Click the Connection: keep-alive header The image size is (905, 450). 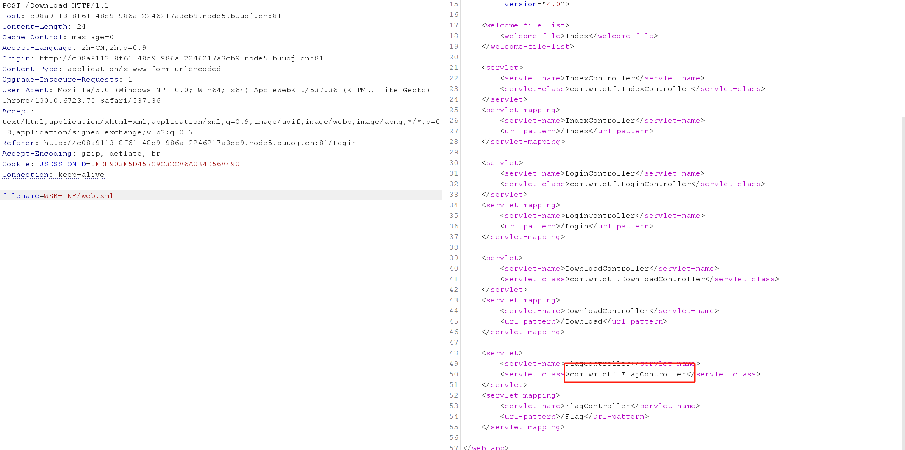[x=53, y=175]
